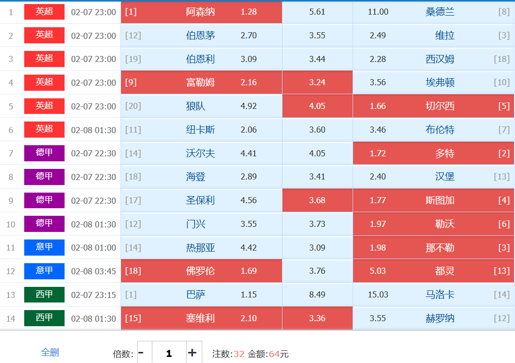The image size is (515, 363).
Task: Click the 英超 league tag beside 阿森纳 match
Action: 44,12
